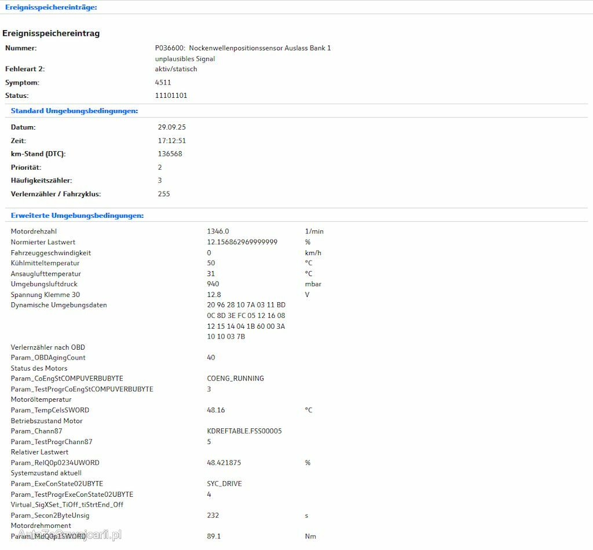Click the Kühlmitteltemperatur row label
This screenshot has height=550, width=593.
[x=45, y=263]
